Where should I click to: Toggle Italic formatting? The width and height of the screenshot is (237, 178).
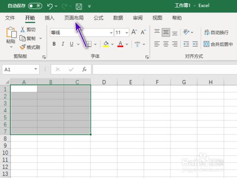pyautogui.click(x=63, y=44)
